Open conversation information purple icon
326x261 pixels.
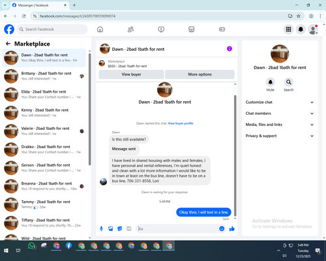[x=230, y=49]
